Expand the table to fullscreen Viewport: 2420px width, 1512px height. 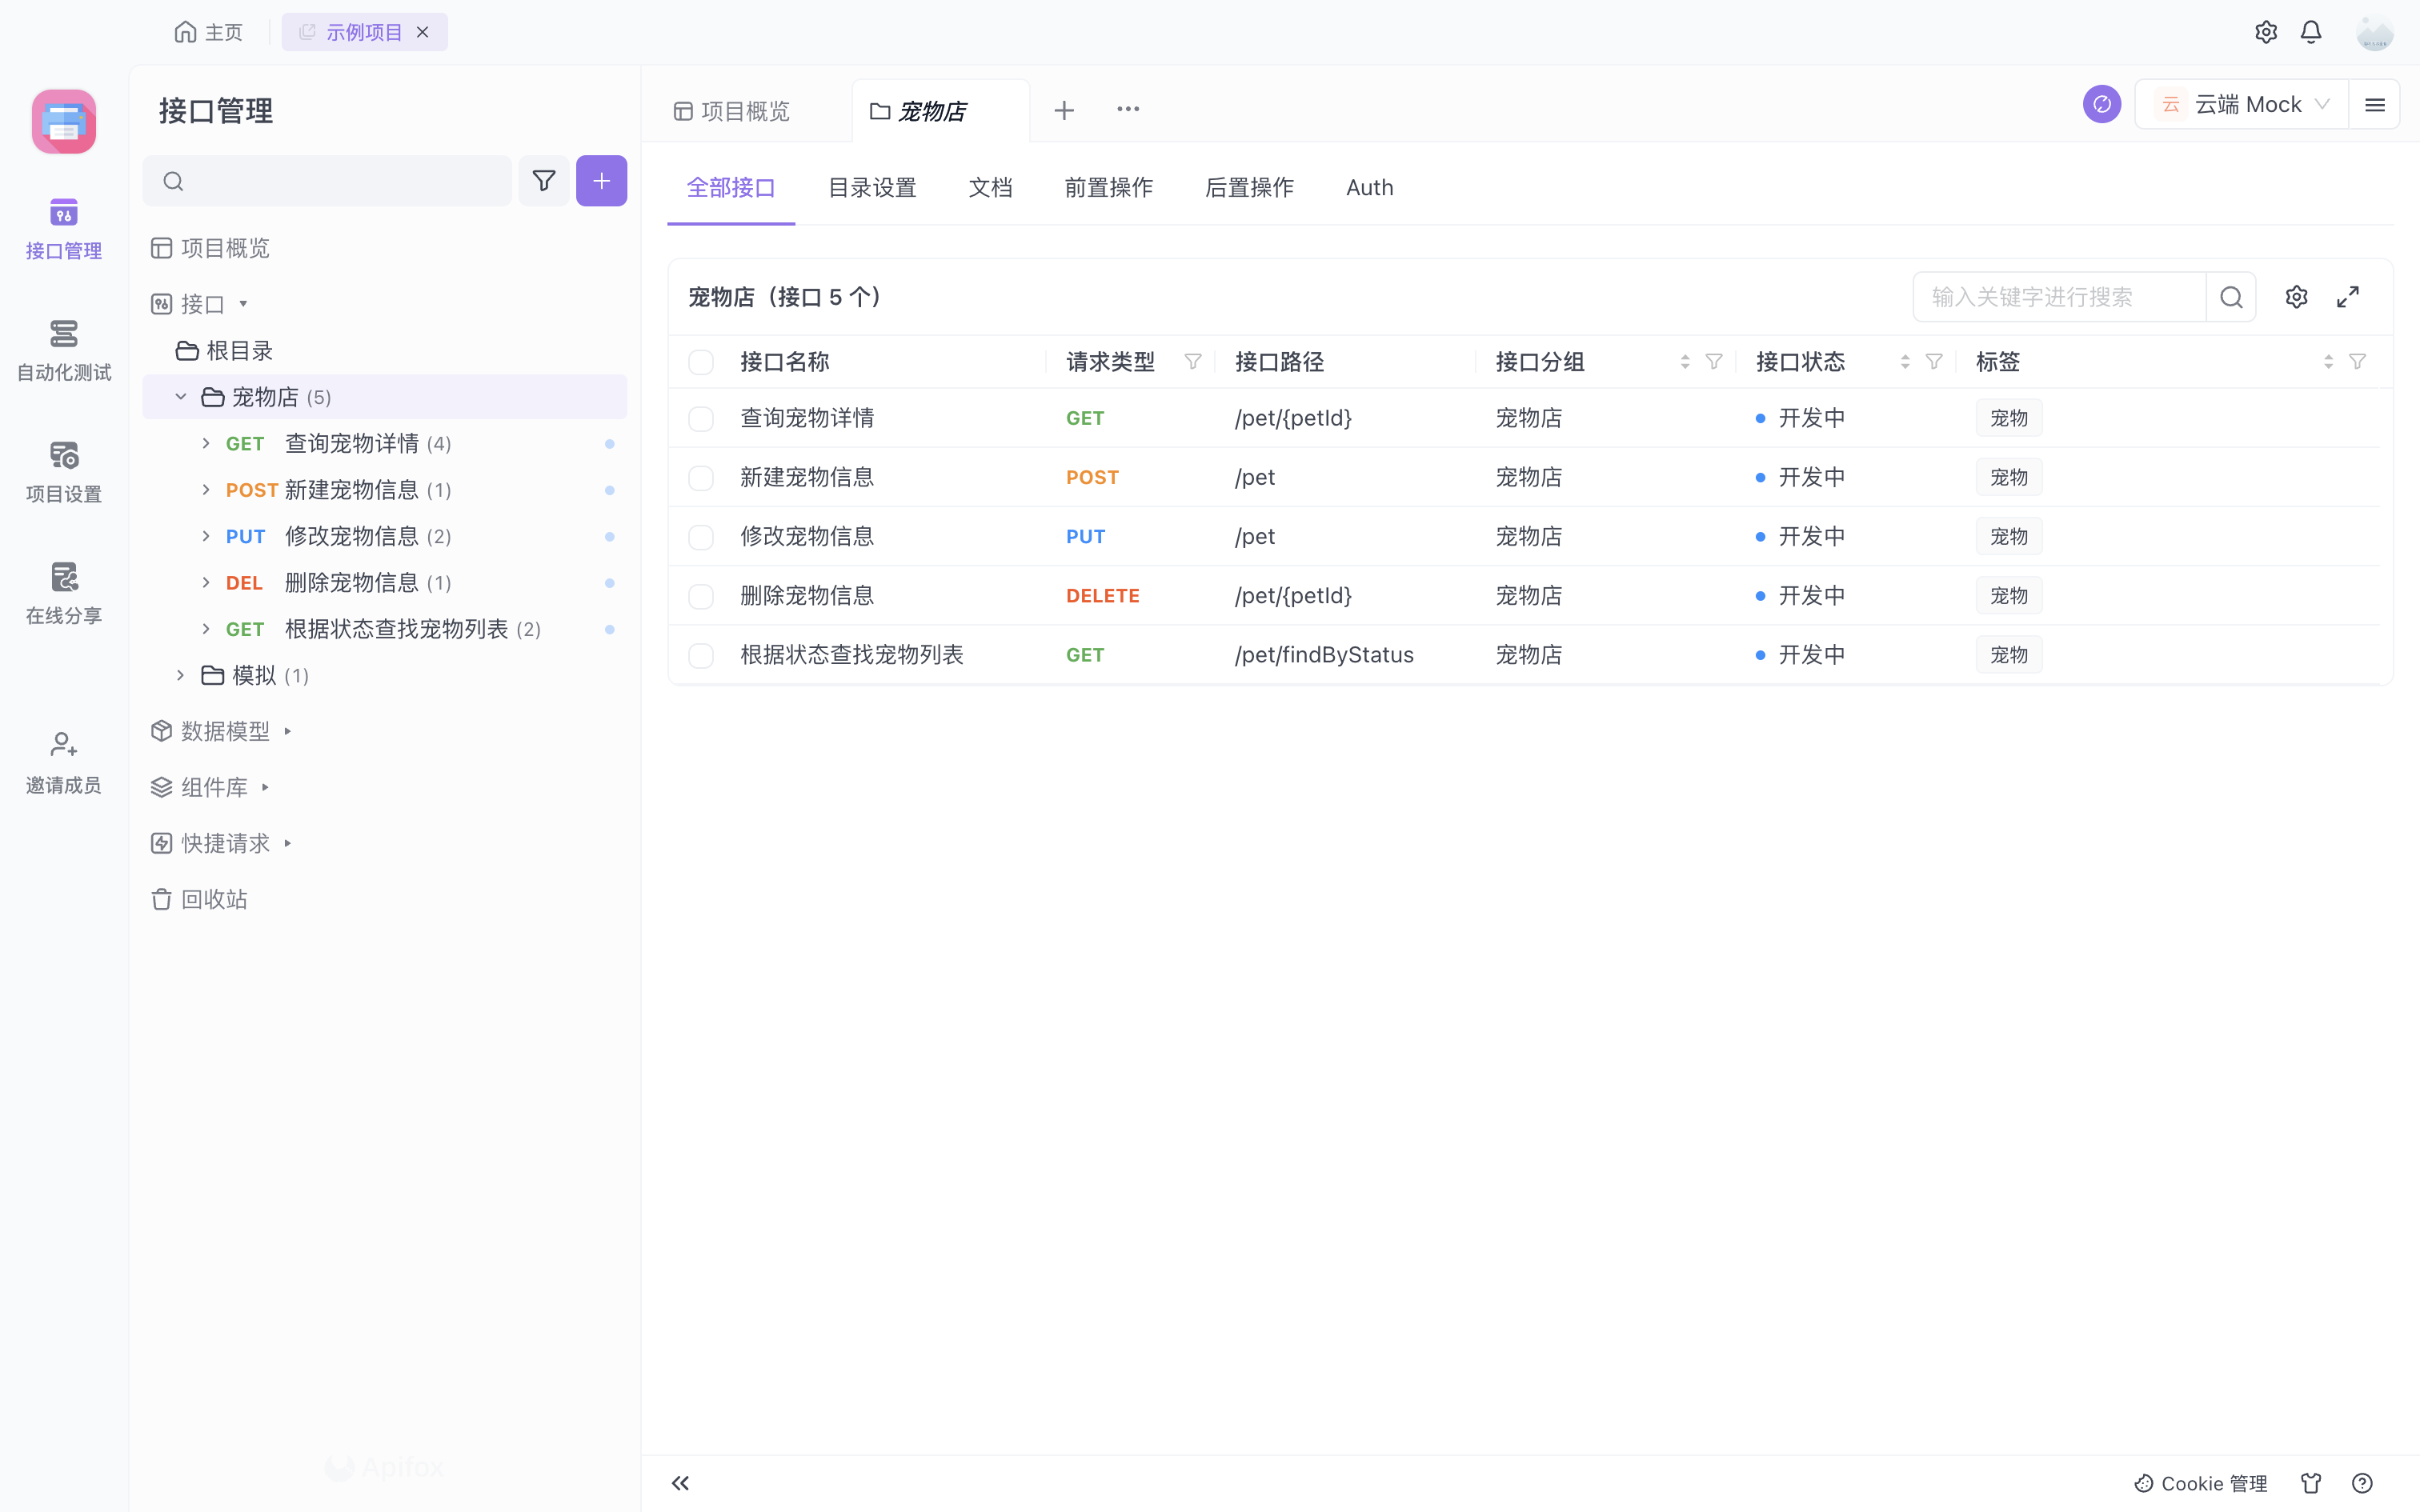click(2347, 297)
